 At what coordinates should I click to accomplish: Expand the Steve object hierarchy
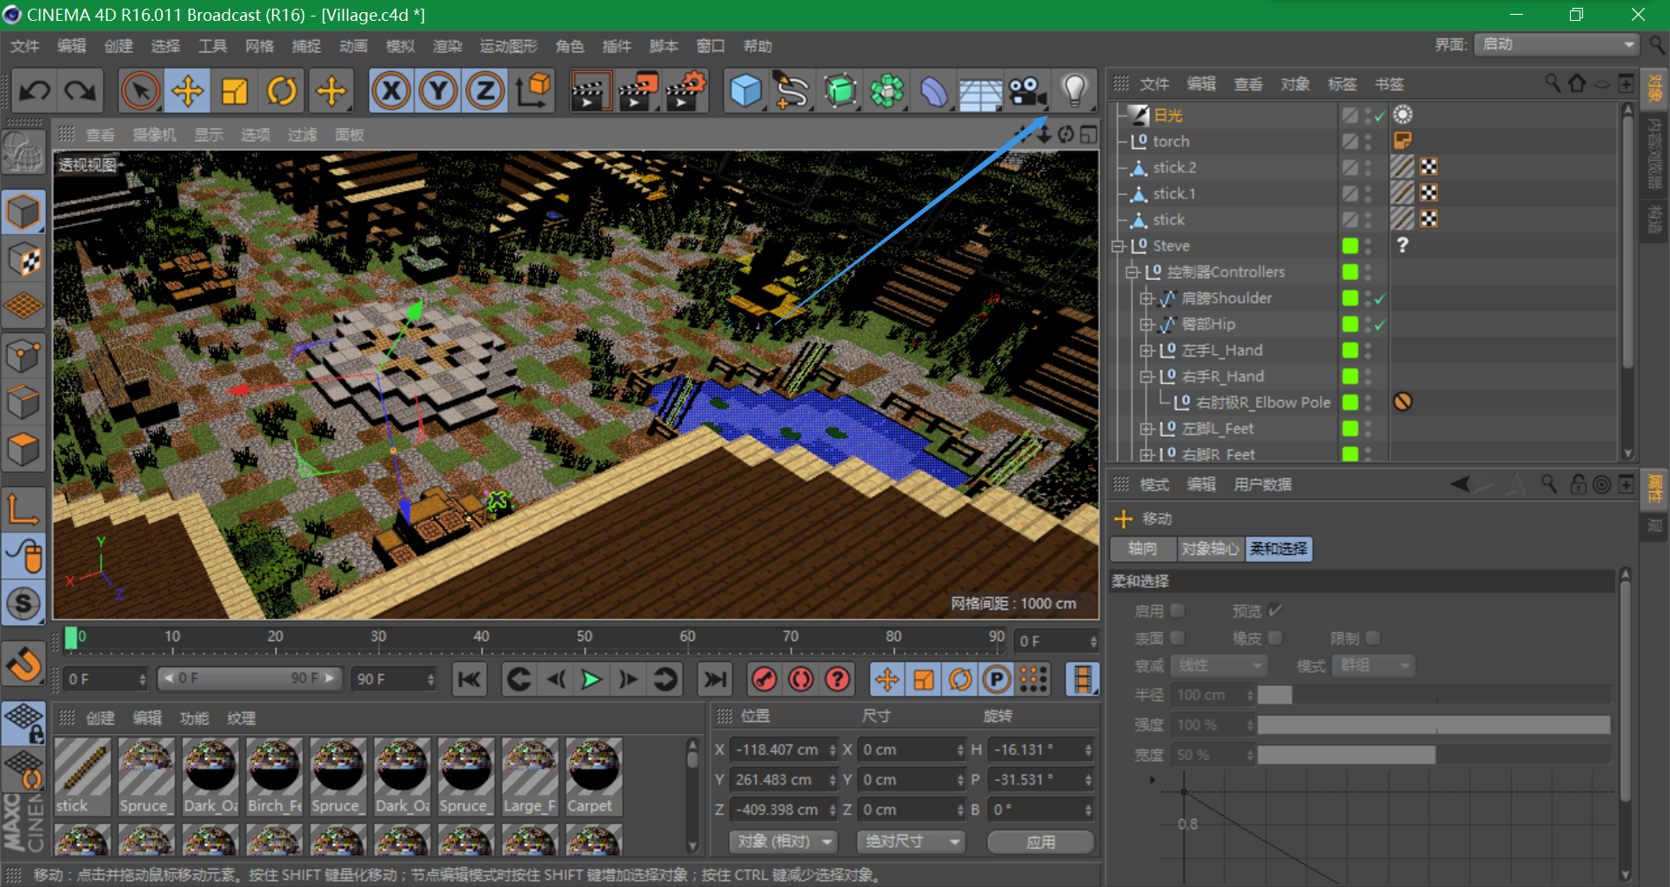[x=1119, y=246]
